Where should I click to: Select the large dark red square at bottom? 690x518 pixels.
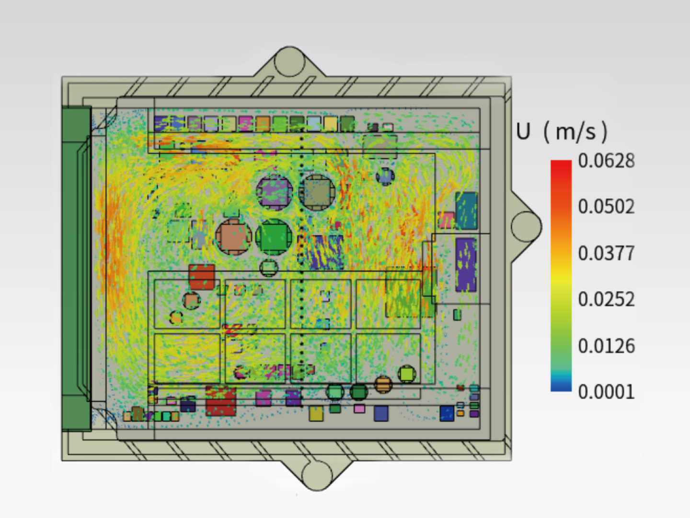coord(221,401)
